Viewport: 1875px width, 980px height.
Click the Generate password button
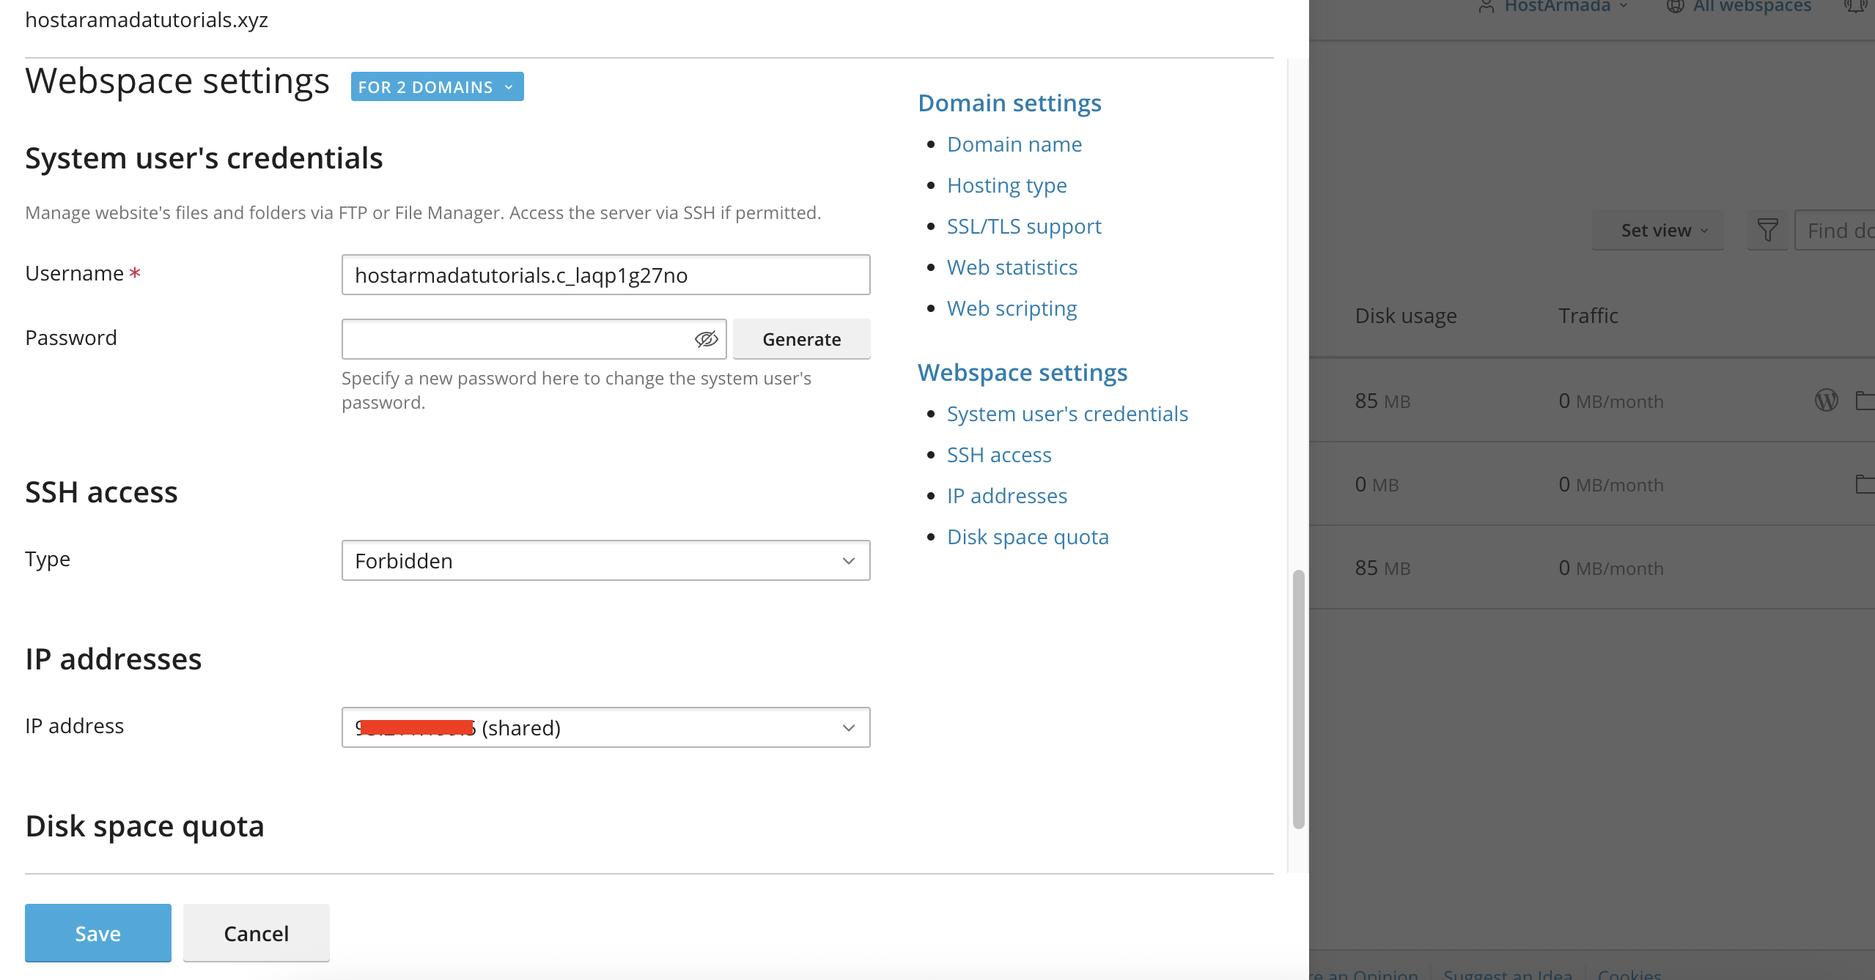801,339
